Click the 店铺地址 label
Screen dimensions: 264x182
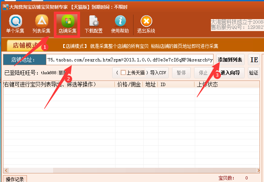coord(25,60)
